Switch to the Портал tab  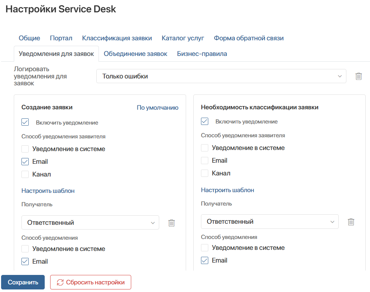pos(61,38)
